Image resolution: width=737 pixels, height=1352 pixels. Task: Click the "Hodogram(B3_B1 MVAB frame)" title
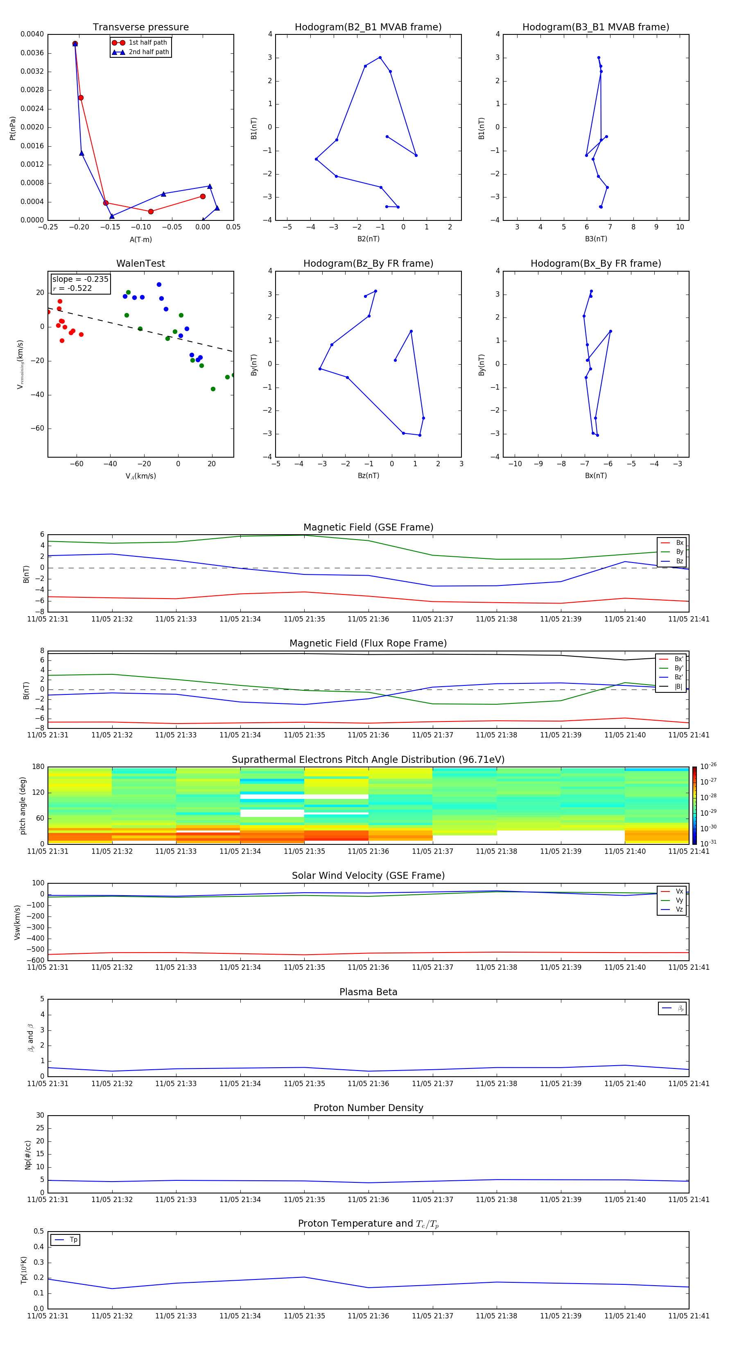coord(596,27)
